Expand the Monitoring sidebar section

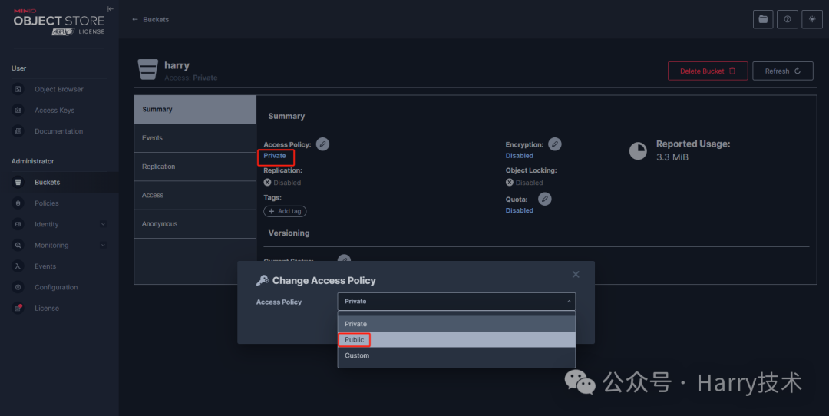click(x=103, y=246)
